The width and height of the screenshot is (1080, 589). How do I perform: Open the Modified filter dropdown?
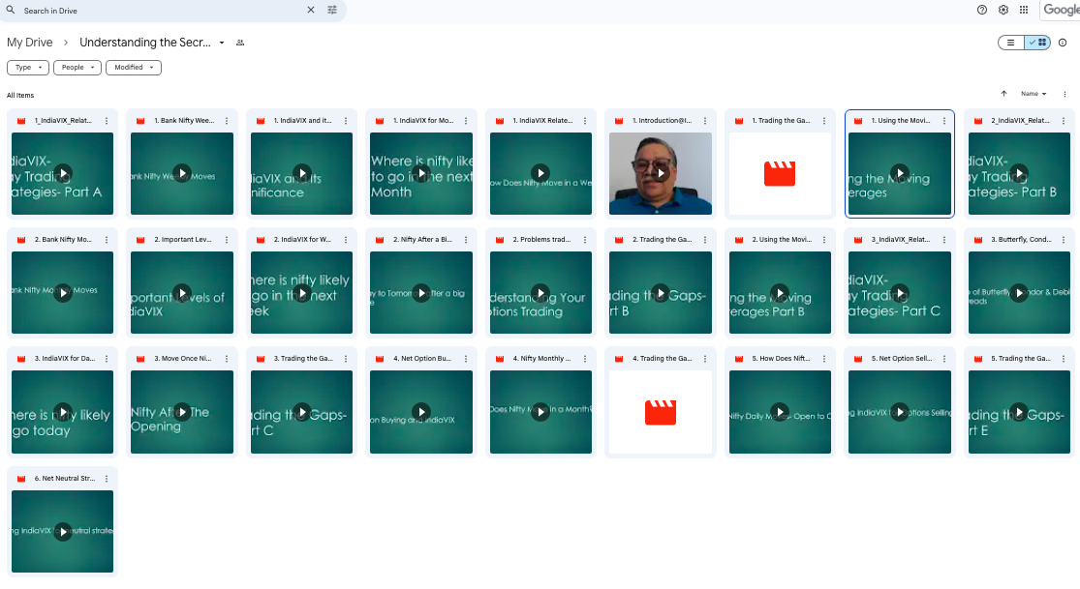coord(134,68)
